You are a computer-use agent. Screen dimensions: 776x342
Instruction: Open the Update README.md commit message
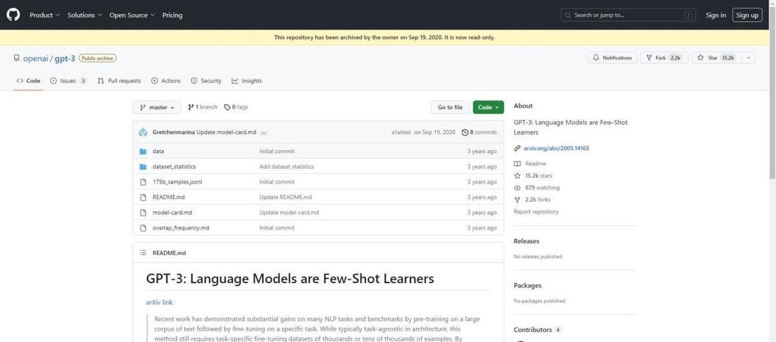[285, 197]
